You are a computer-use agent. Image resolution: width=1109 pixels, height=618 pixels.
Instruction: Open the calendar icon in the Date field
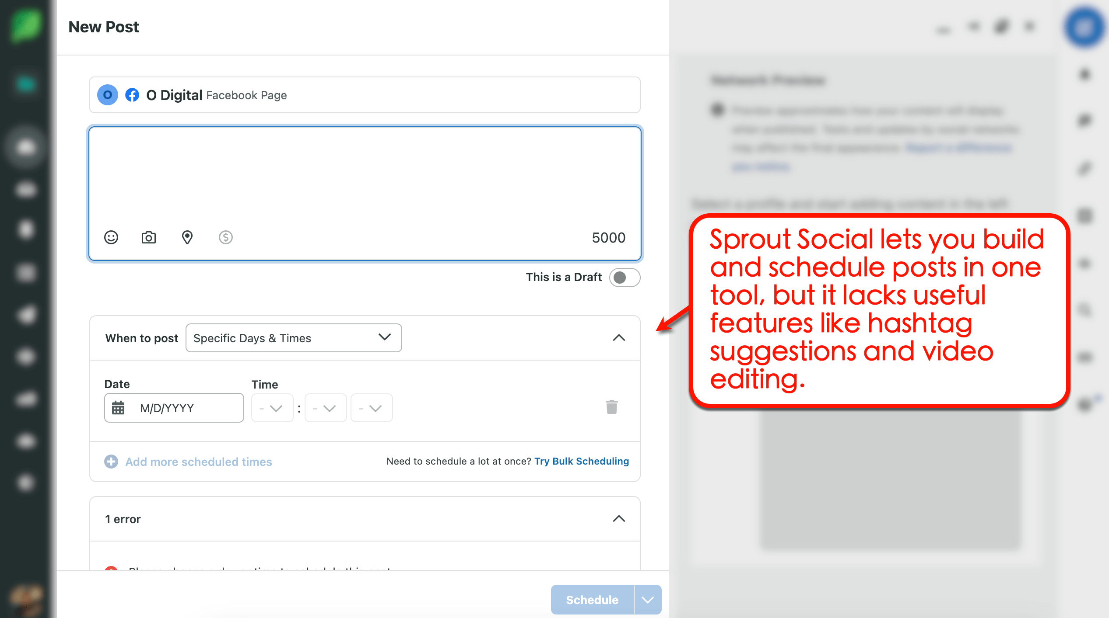(117, 407)
